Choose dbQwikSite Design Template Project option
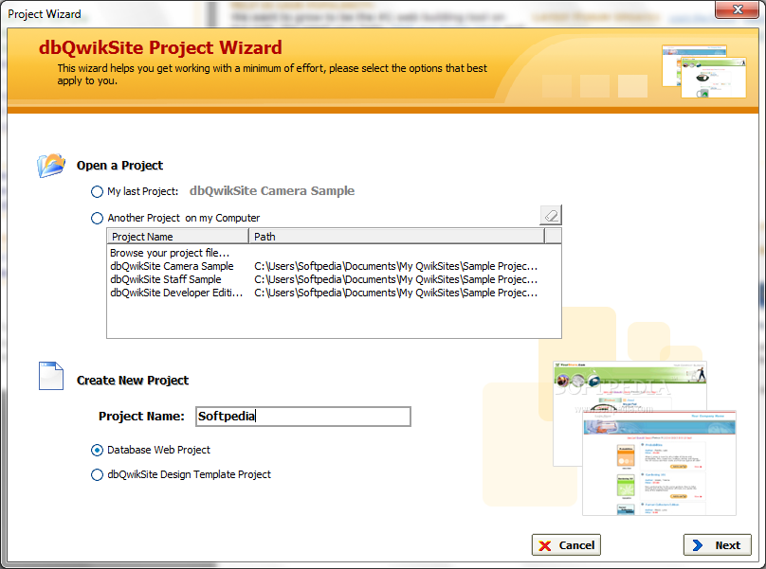The image size is (766, 569). click(97, 474)
